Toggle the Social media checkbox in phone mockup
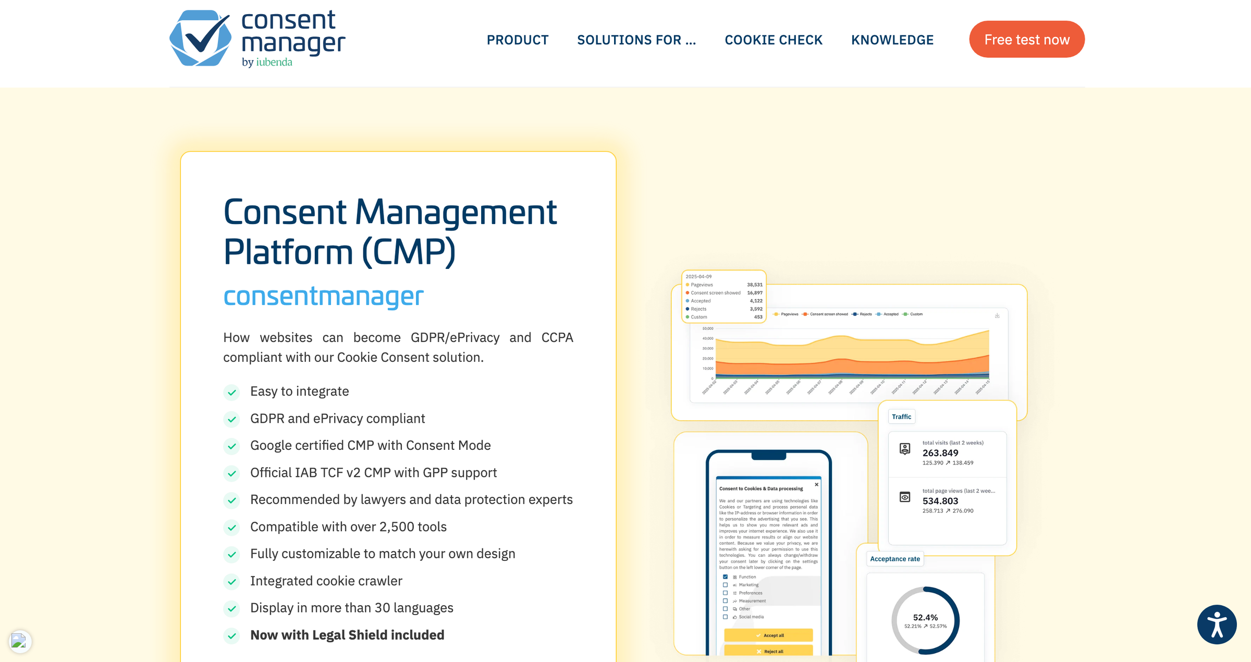 coord(725,617)
